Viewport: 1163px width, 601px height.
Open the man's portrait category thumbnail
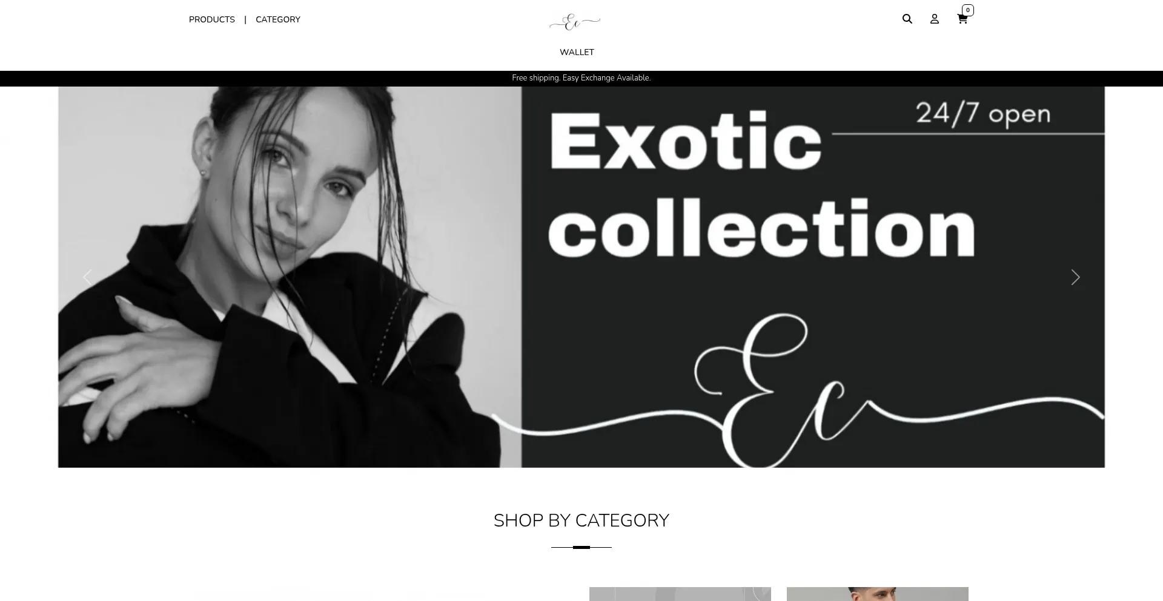(x=877, y=594)
